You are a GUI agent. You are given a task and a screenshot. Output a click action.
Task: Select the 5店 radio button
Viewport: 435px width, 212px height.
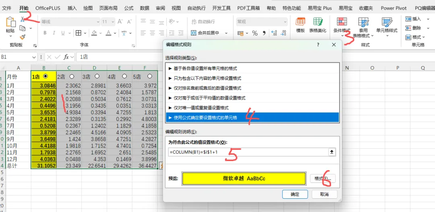tap(150, 76)
